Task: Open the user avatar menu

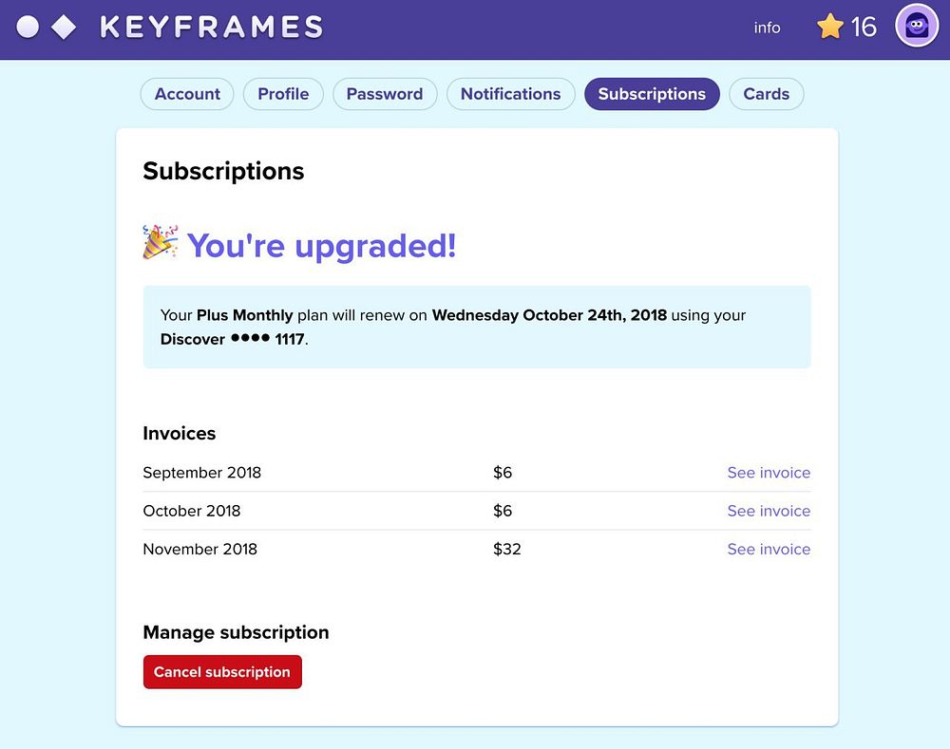Action: coord(917,27)
